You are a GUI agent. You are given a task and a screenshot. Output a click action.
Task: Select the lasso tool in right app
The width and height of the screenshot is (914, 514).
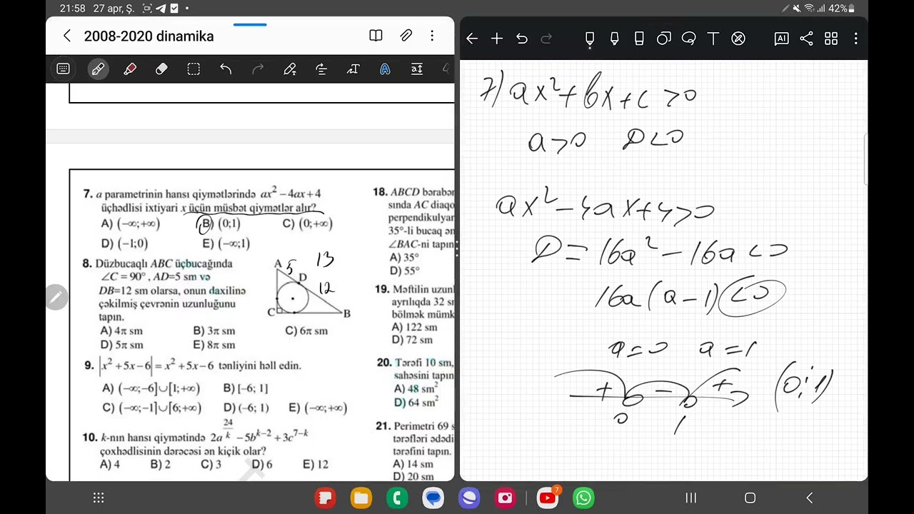[688, 39]
